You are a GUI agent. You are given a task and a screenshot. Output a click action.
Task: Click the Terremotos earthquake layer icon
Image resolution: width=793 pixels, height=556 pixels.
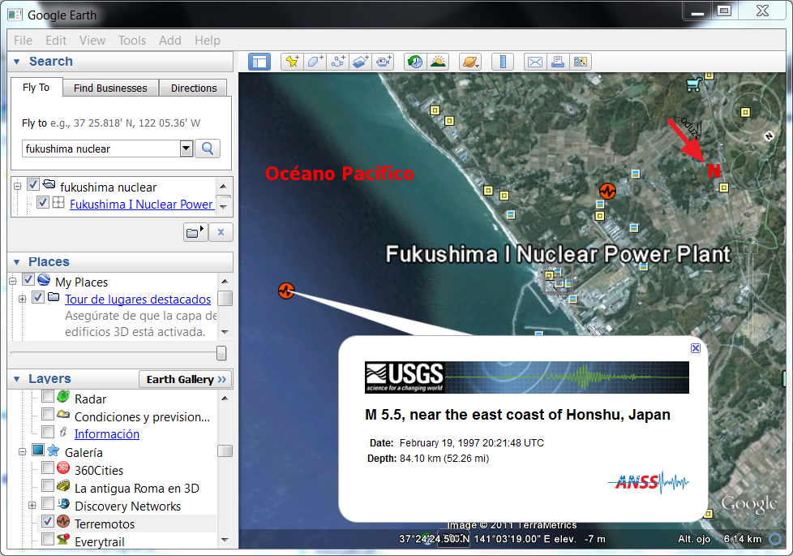(63, 521)
